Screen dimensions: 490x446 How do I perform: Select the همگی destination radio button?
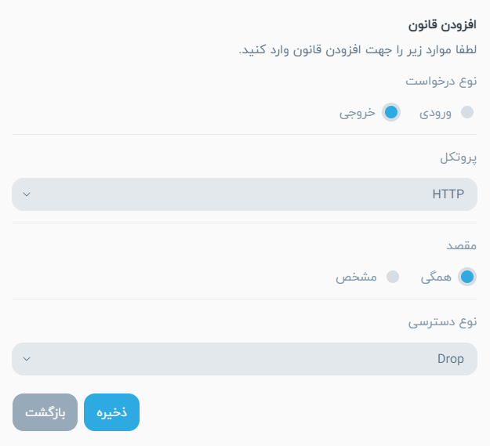(467, 277)
